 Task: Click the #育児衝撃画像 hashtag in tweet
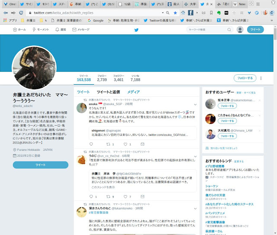(98, 213)
